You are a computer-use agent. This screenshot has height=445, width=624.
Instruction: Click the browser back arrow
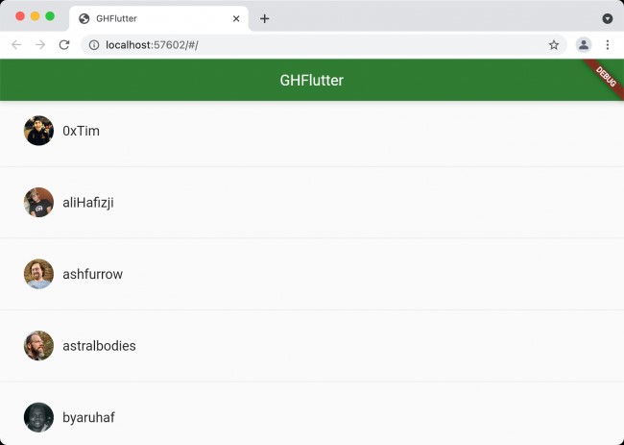point(16,45)
